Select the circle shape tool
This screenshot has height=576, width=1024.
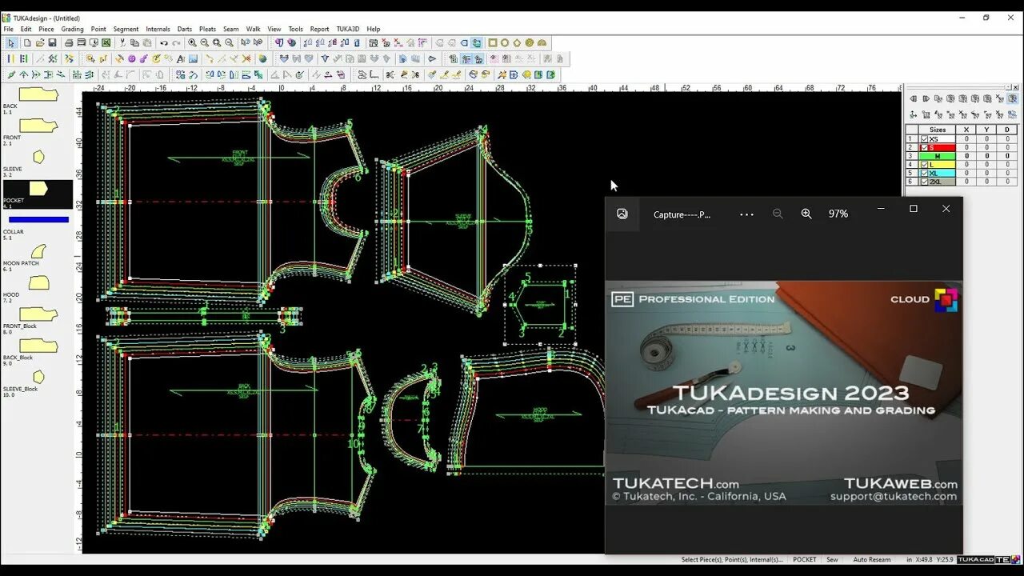[505, 42]
